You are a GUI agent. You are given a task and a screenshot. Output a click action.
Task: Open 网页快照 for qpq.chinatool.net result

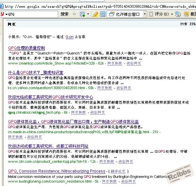click(79, 112)
